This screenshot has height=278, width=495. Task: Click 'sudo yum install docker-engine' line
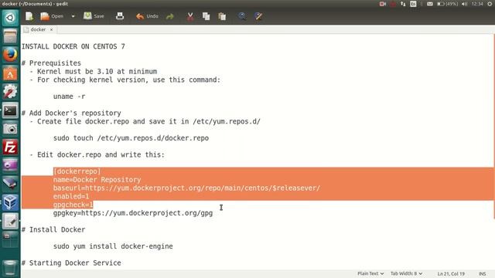click(113, 246)
